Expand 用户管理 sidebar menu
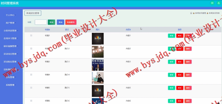Viewport: 222px width, 104px height. coord(11,23)
